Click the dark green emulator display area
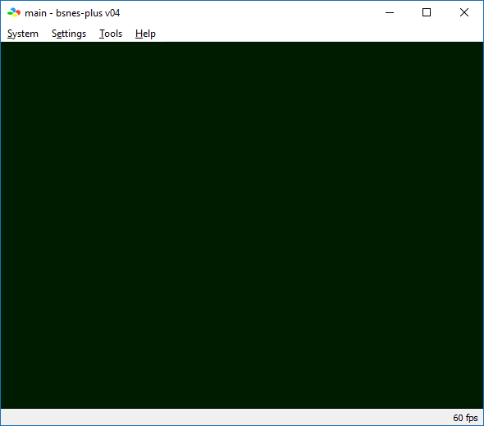This screenshot has height=426, width=484. [x=242, y=225]
